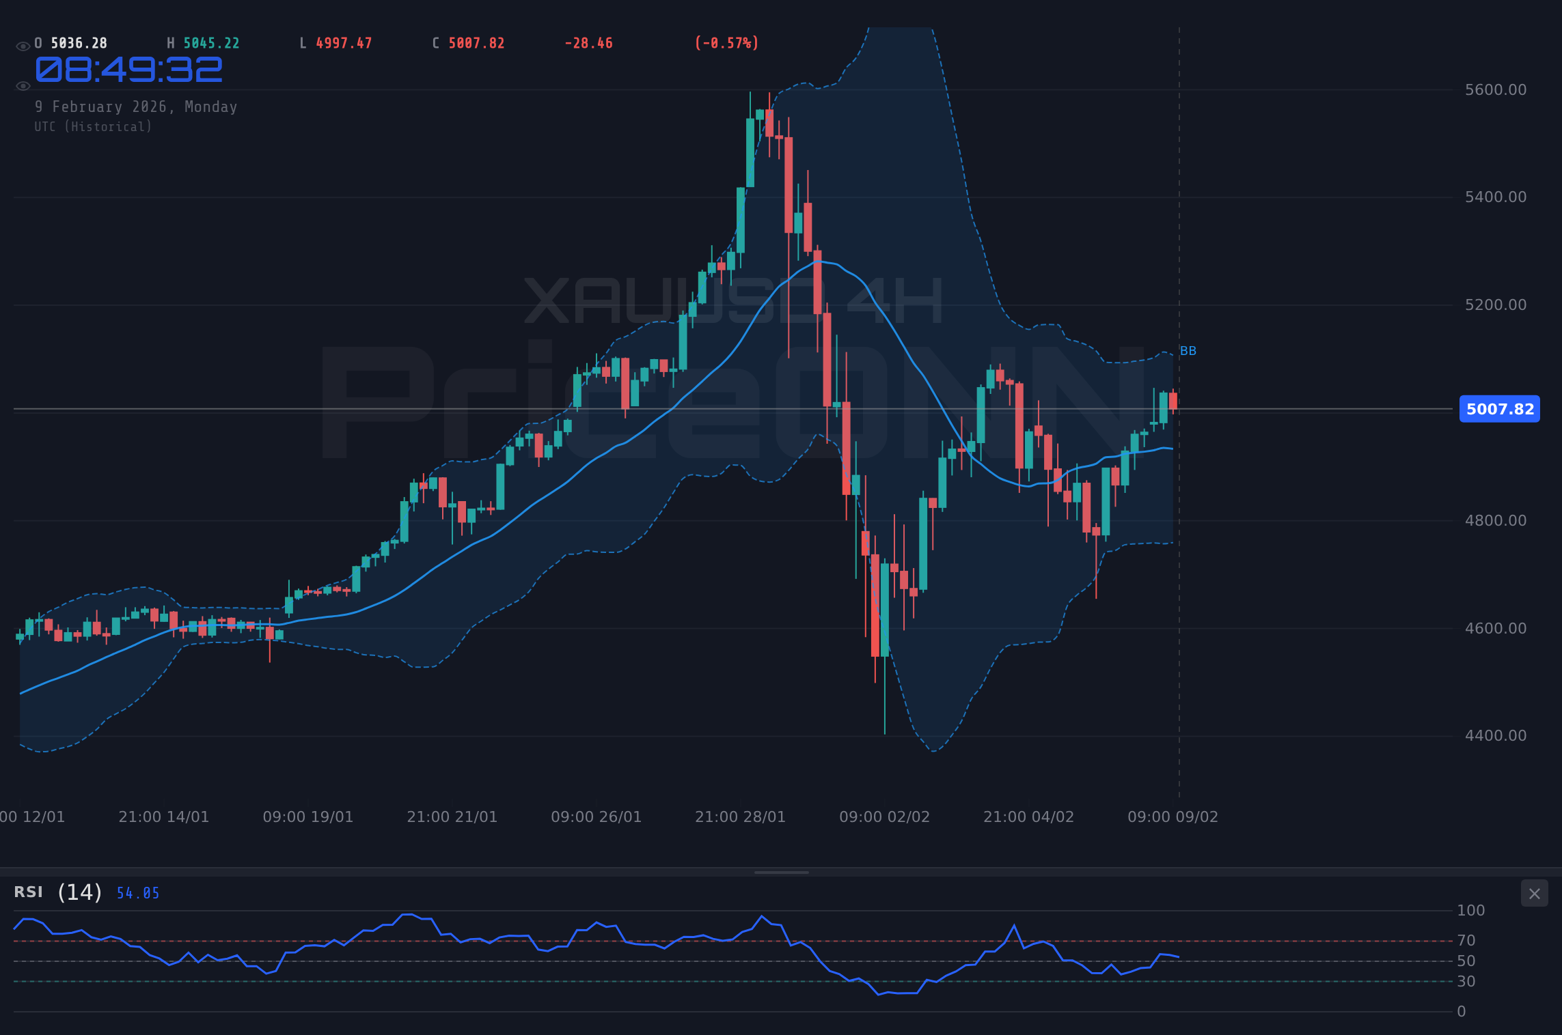
Task: Click the 08:49:32 clock display
Action: [129, 70]
